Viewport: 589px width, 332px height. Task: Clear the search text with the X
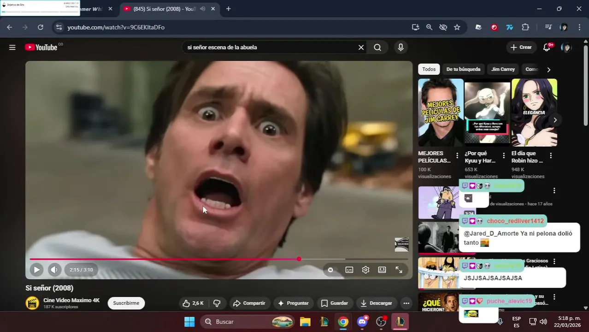pos(361,47)
